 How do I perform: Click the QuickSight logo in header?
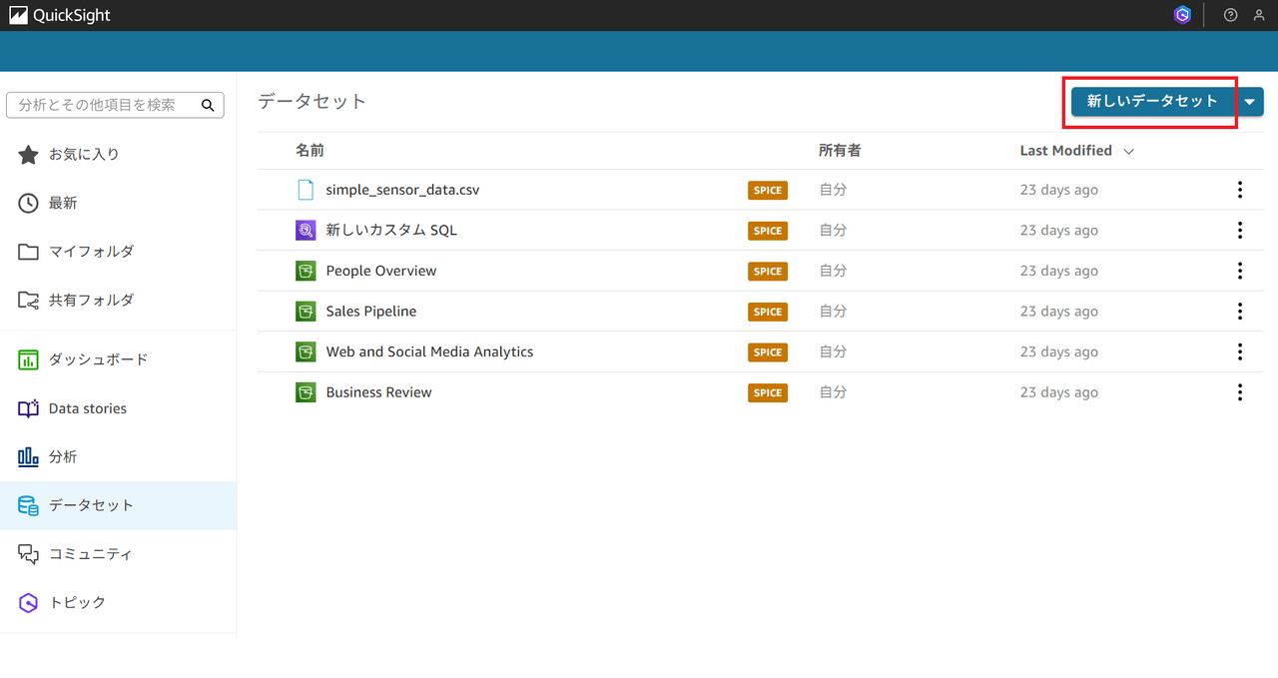coord(60,15)
